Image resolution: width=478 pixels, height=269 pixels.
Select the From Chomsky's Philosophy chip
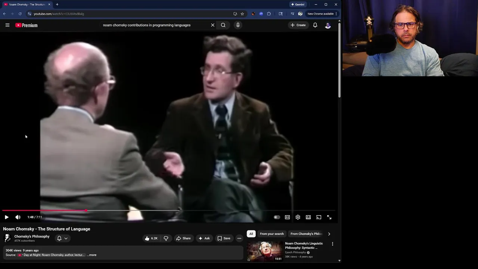click(306, 234)
